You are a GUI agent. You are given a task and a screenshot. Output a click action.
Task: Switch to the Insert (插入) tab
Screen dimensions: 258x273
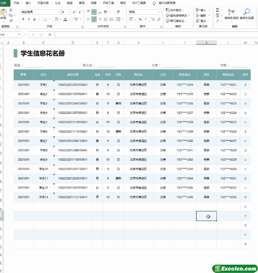point(28,3)
